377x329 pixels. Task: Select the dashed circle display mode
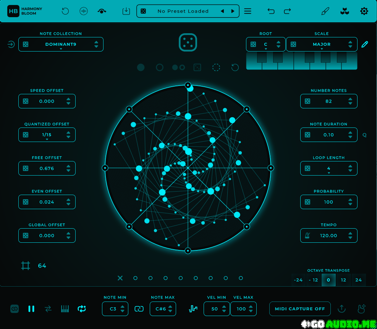[216, 68]
